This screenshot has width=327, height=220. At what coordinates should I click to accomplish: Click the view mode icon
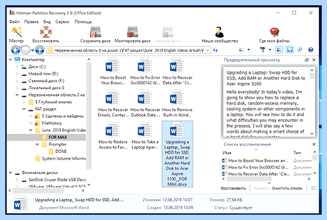(x=241, y=50)
